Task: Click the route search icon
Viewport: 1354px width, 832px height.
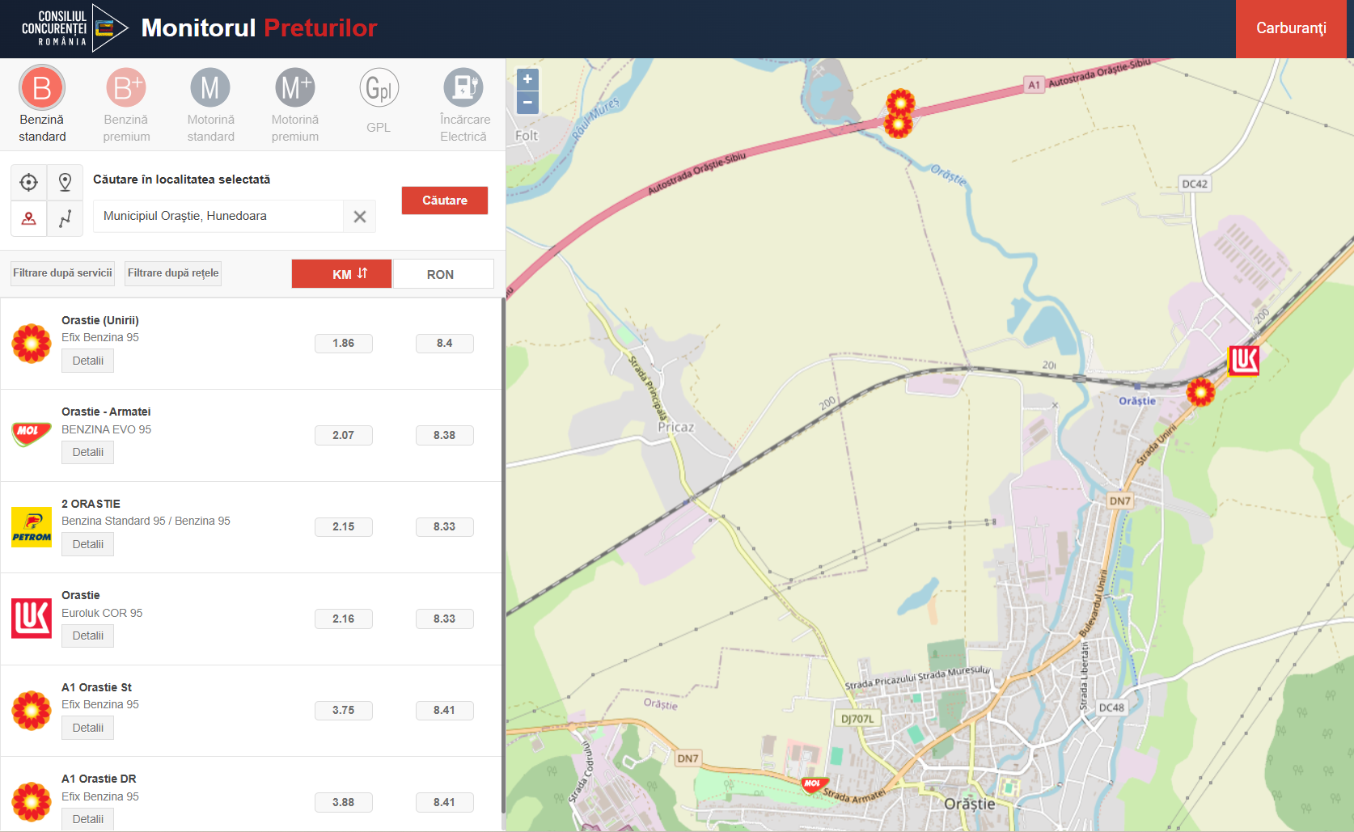Action: pos(66,218)
